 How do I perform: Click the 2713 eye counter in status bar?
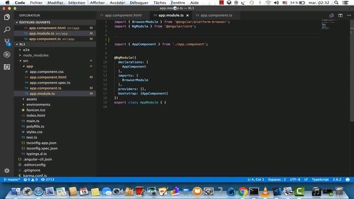48,180
